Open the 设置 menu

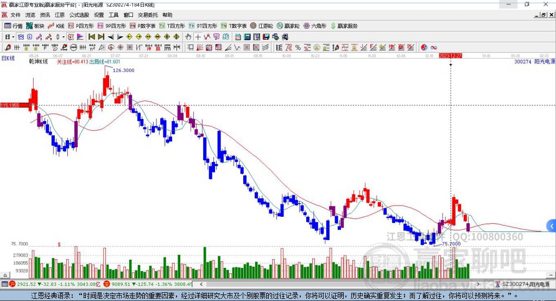click(99, 15)
